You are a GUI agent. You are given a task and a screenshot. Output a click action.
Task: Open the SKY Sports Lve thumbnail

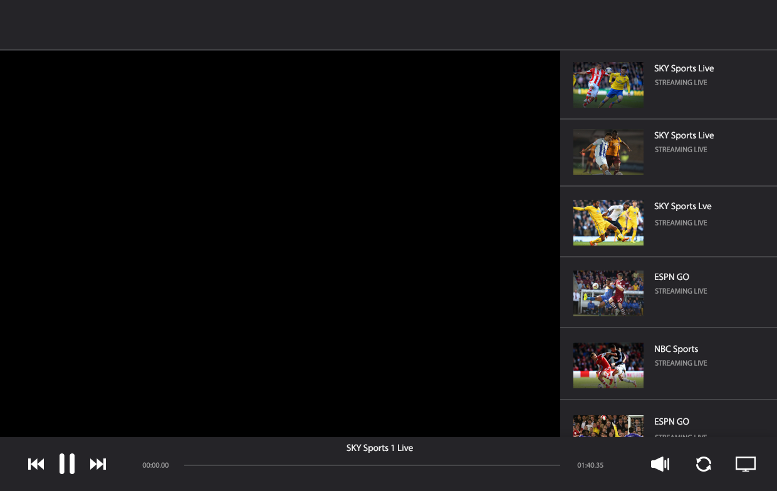608,223
